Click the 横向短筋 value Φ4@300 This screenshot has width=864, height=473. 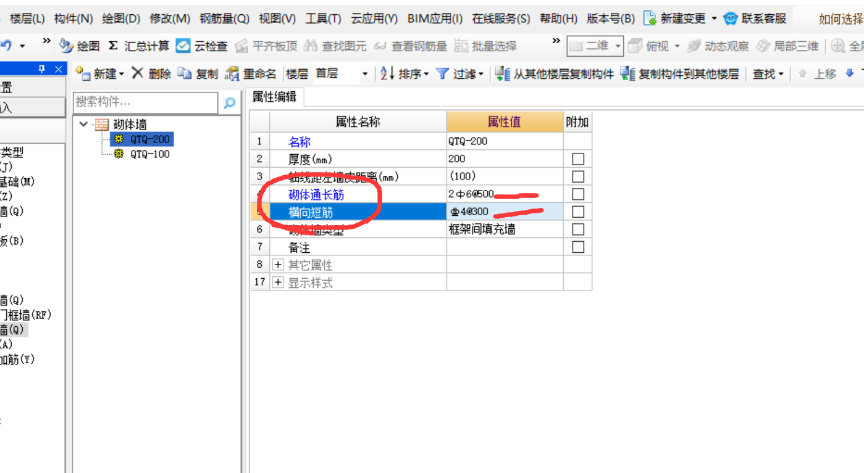[505, 212]
